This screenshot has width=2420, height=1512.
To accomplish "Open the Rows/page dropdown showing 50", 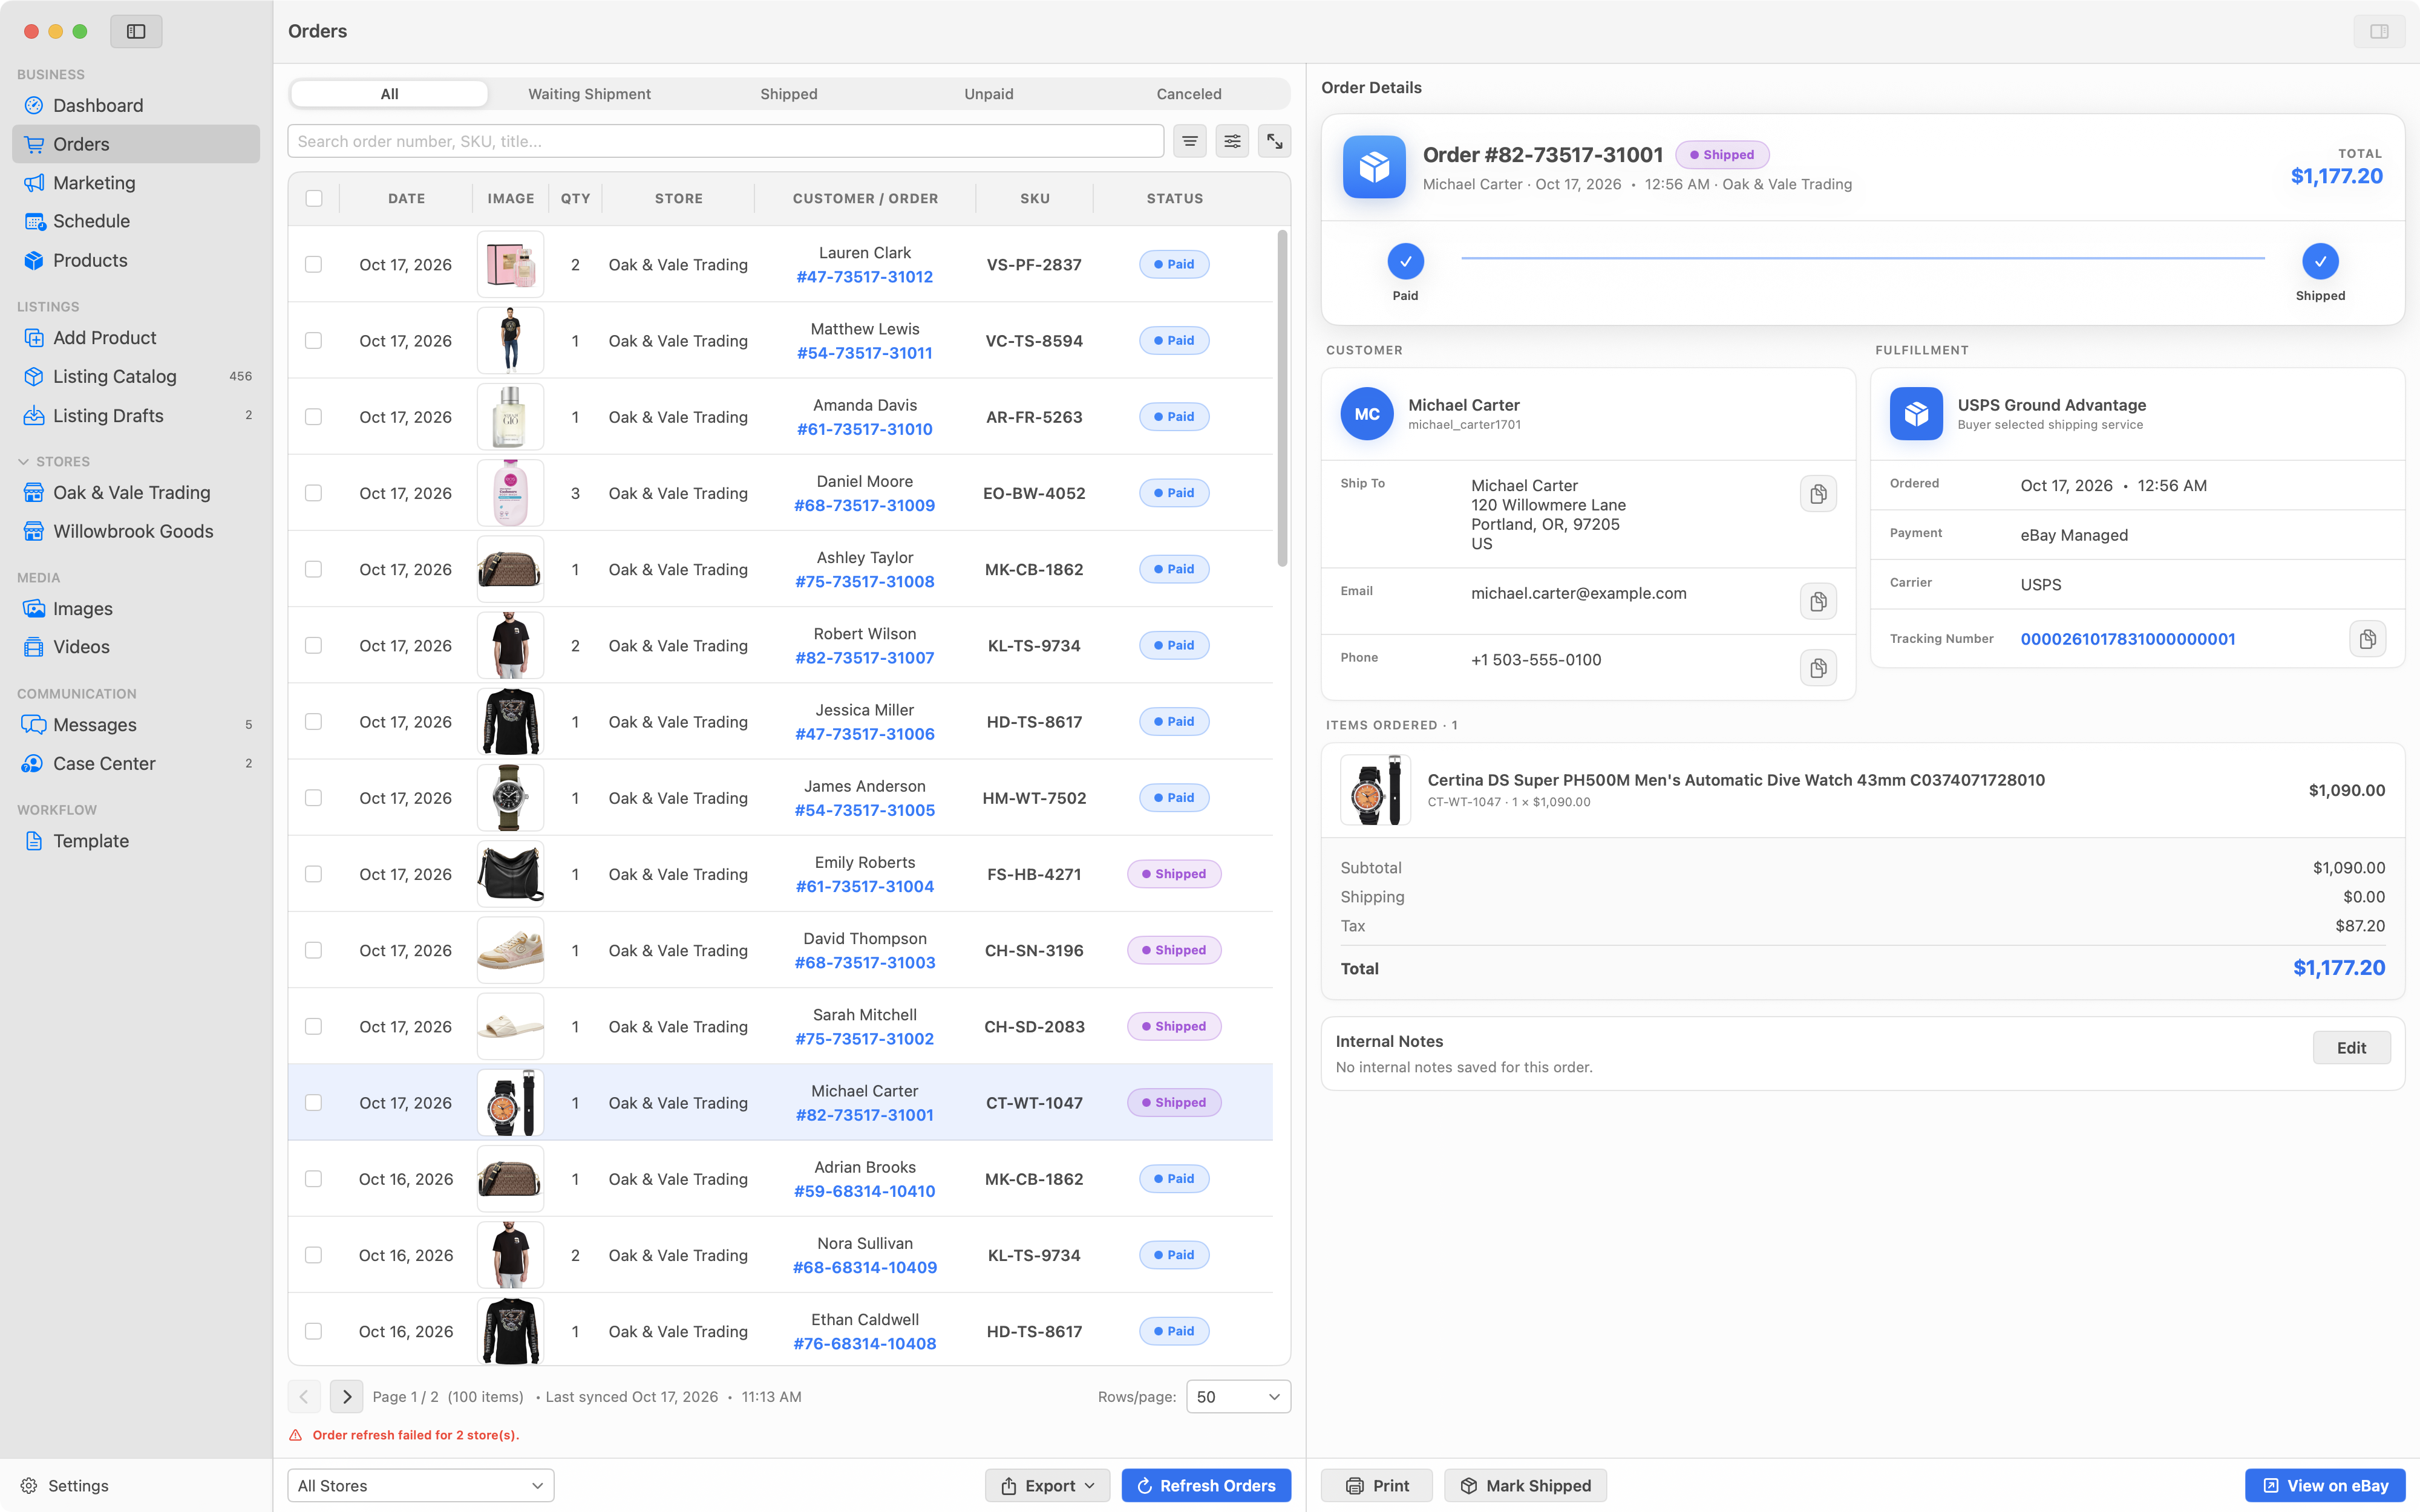I will [x=1238, y=1397].
